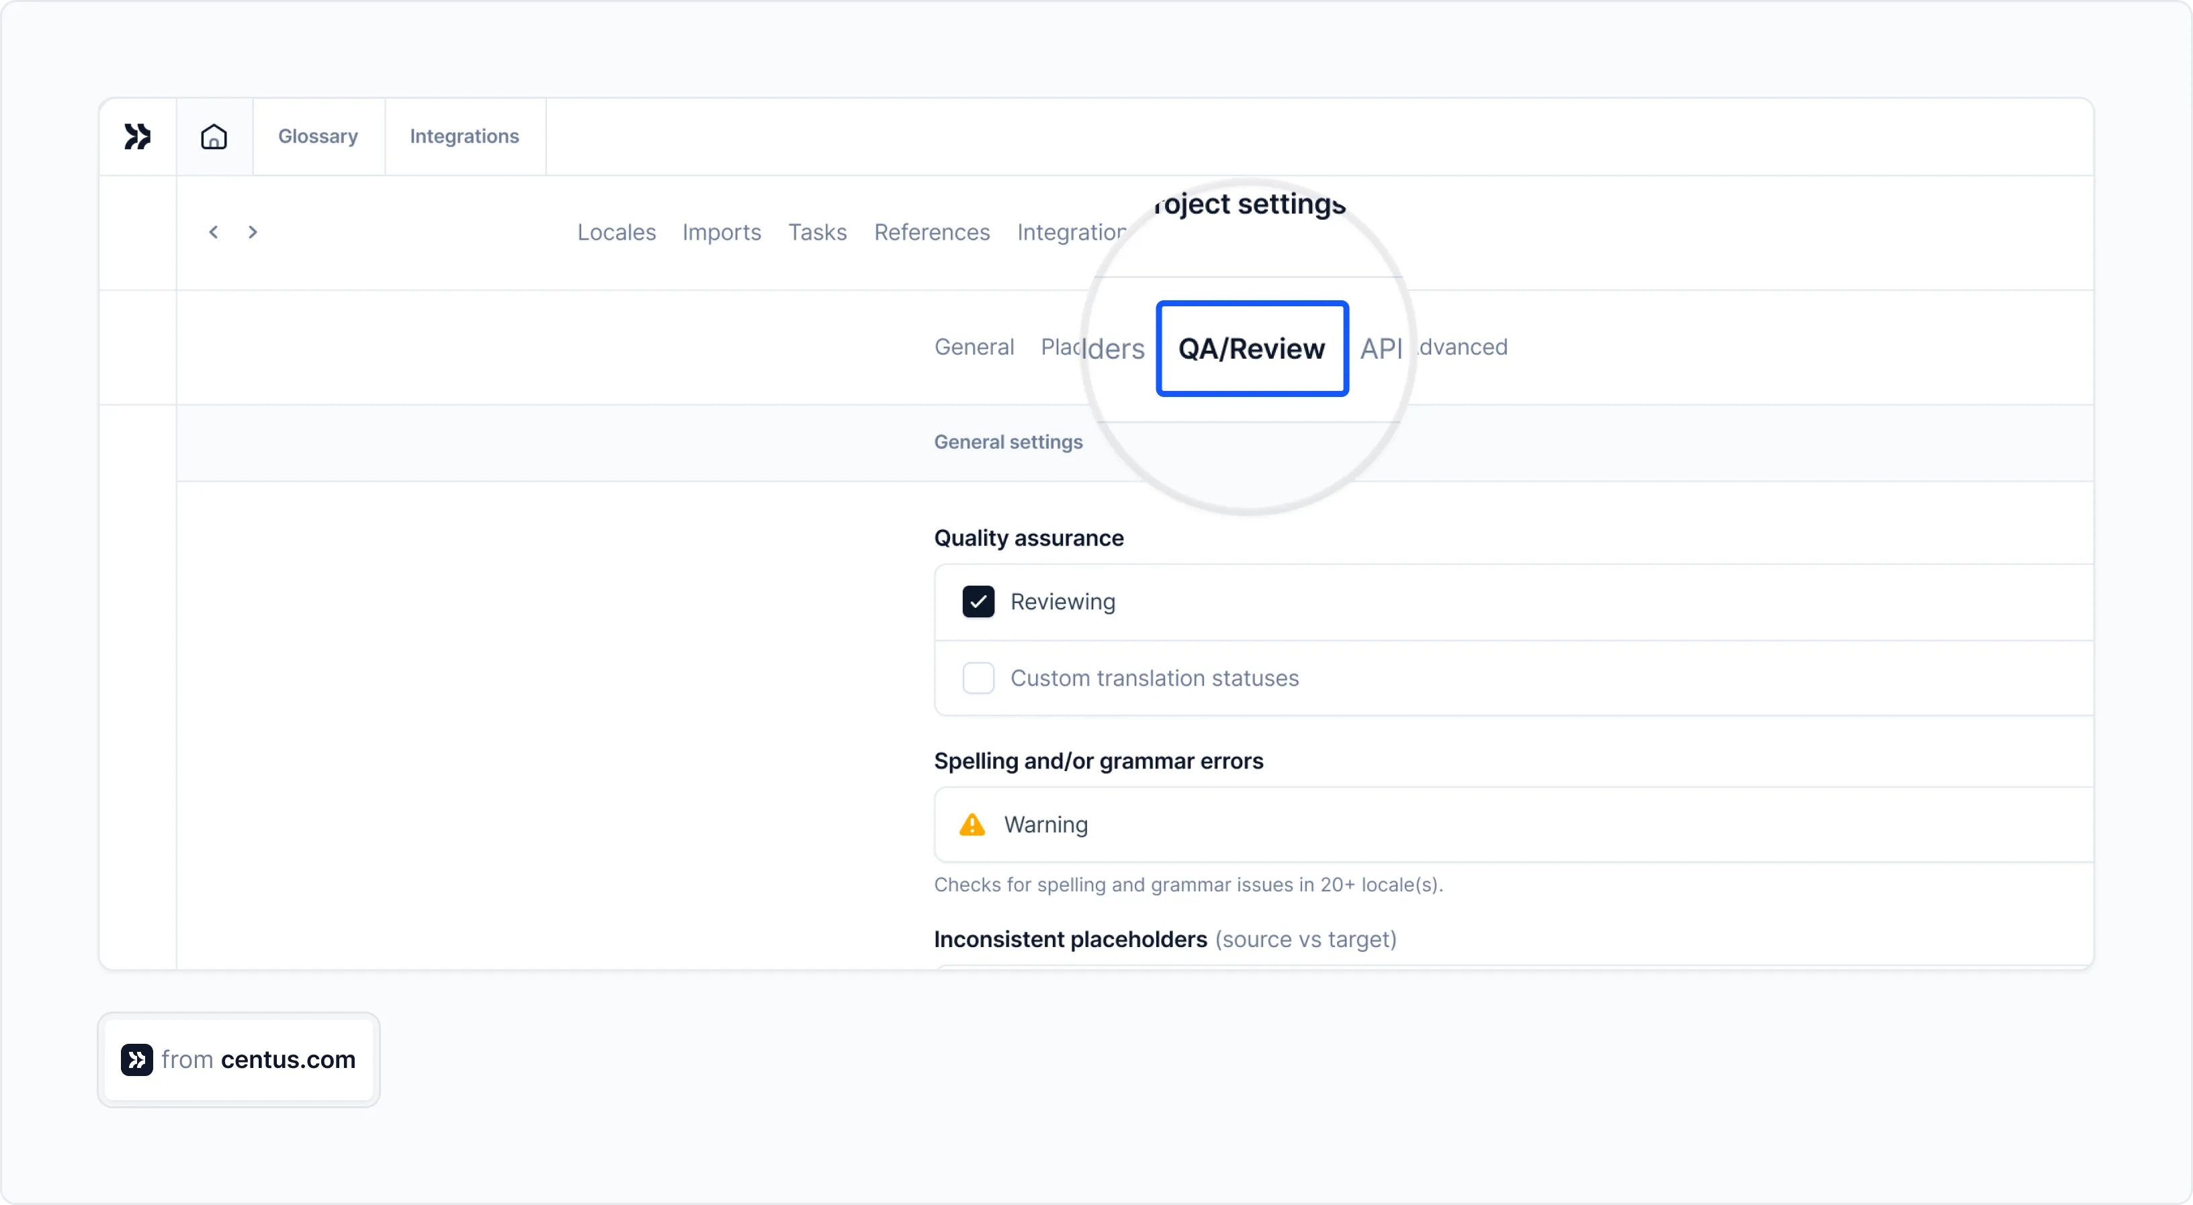Open the Home icon in the navigation bar
The height and width of the screenshot is (1205, 2193).
point(214,135)
